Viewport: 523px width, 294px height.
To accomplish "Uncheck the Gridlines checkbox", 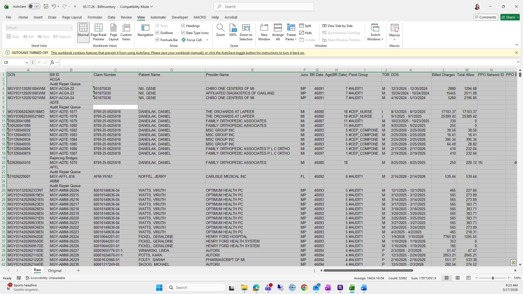I will click(157, 33).
